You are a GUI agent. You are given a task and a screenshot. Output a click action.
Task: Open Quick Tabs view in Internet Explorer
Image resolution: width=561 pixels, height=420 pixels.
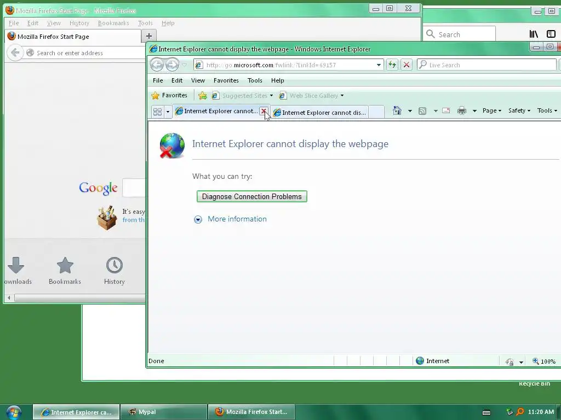coord(157,112)
